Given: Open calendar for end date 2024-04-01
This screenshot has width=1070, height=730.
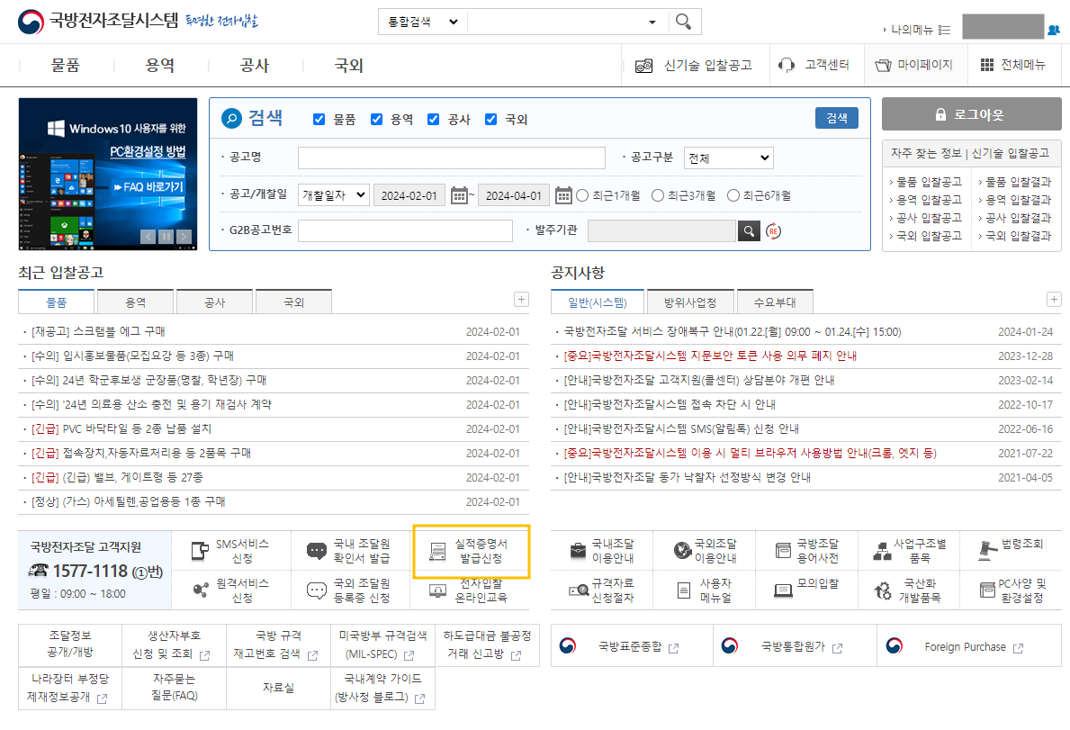Looking at the screenshot, I should pyautogui.click(x=563, y=196).
